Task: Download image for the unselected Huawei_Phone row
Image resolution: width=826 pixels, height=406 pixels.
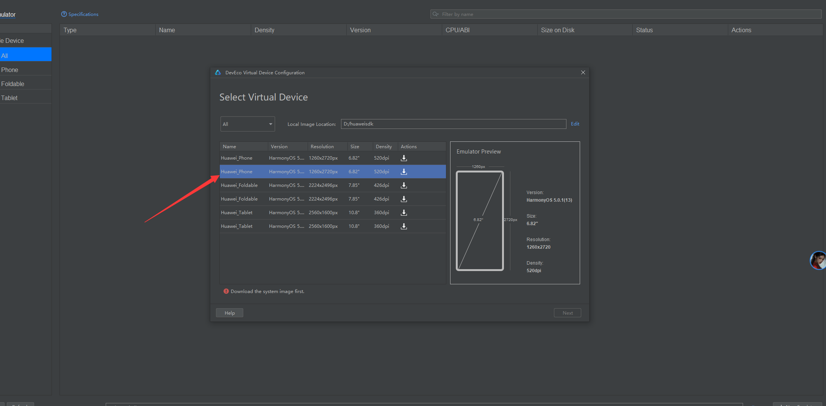Action: pyautogui.click(x=404, y=158)
